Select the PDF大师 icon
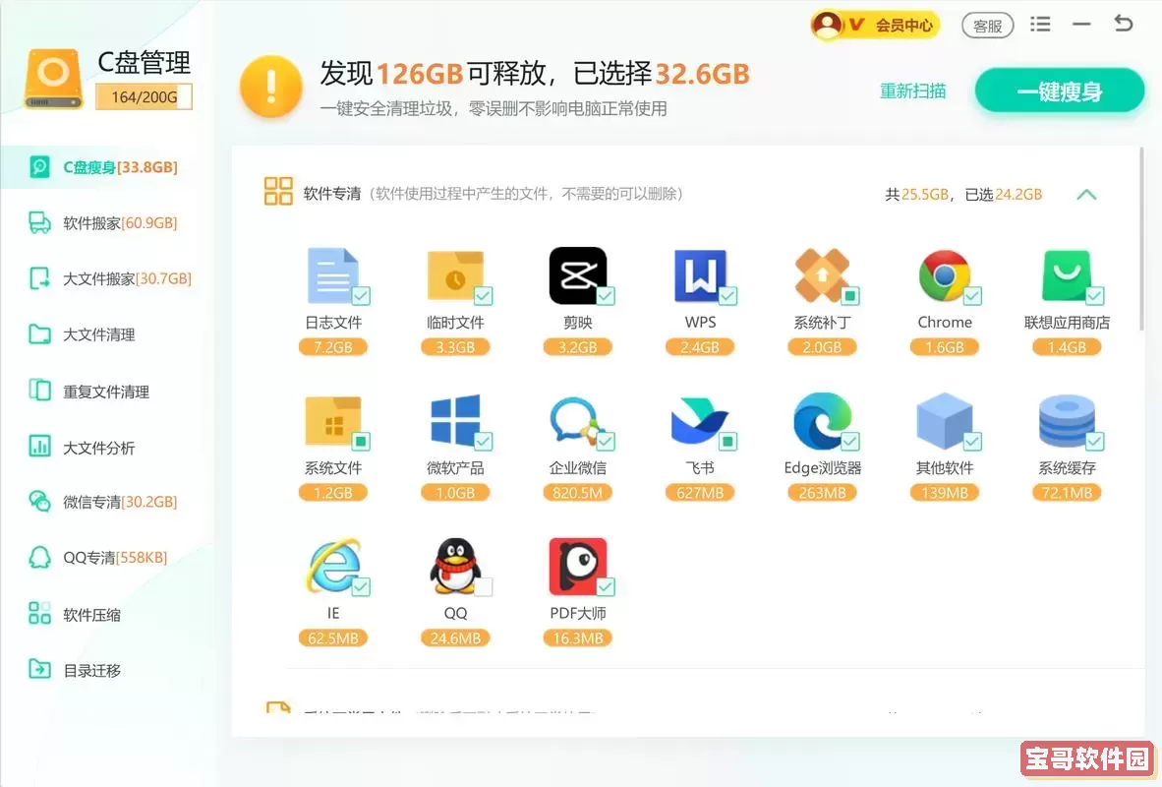Image resolution: width=1162 pixels, height=787 pixels. pyautogui.click(x=577, y=566)
